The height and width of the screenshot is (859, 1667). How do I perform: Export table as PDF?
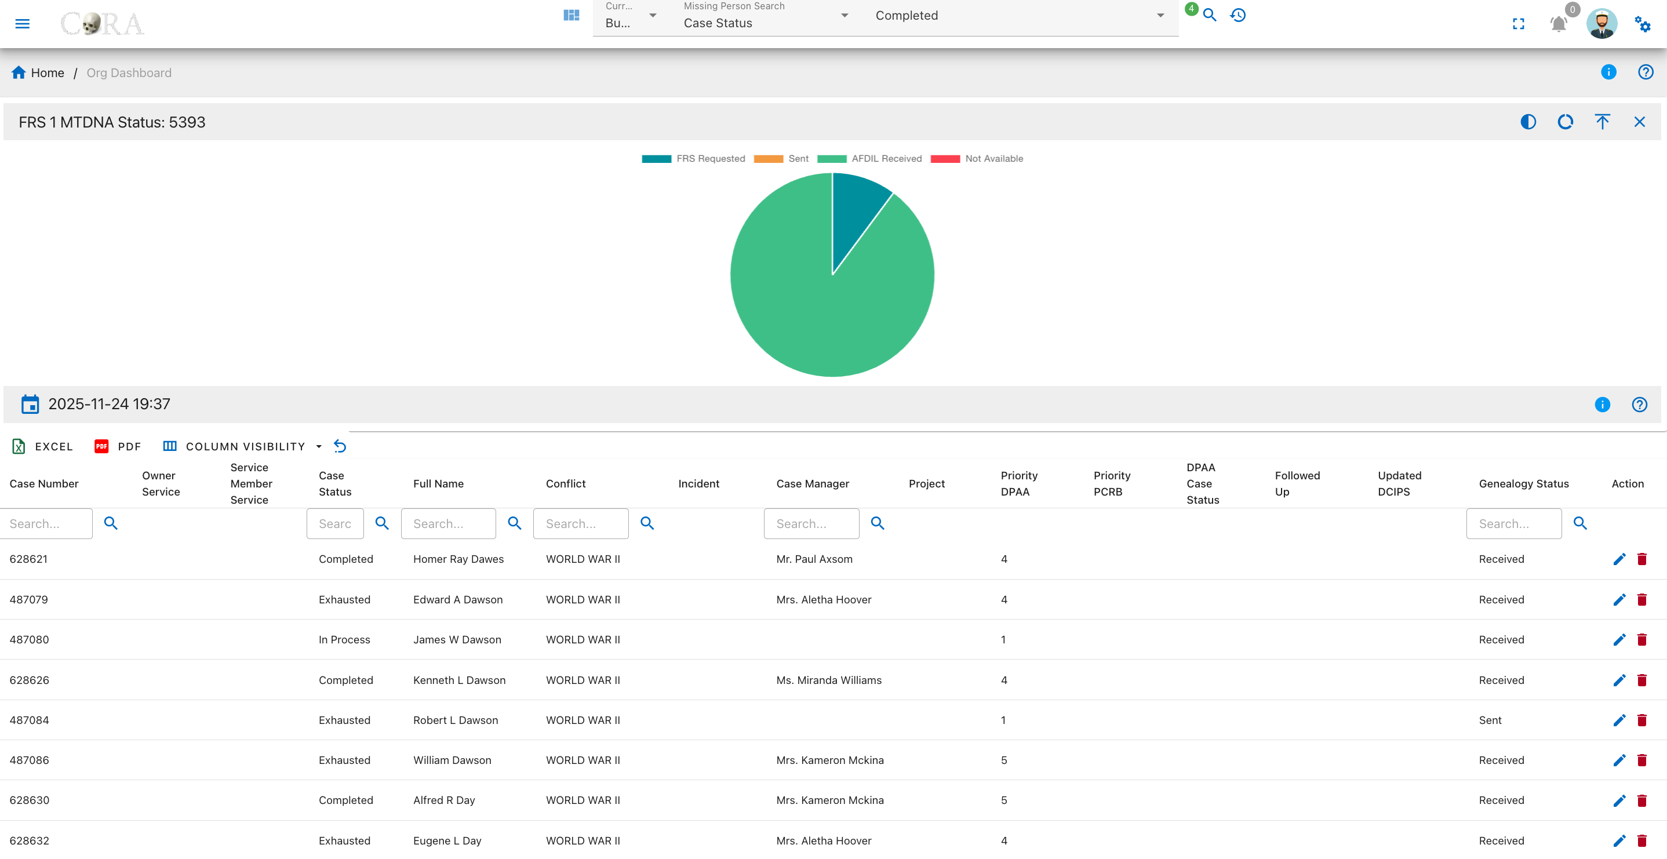point(117,446)
